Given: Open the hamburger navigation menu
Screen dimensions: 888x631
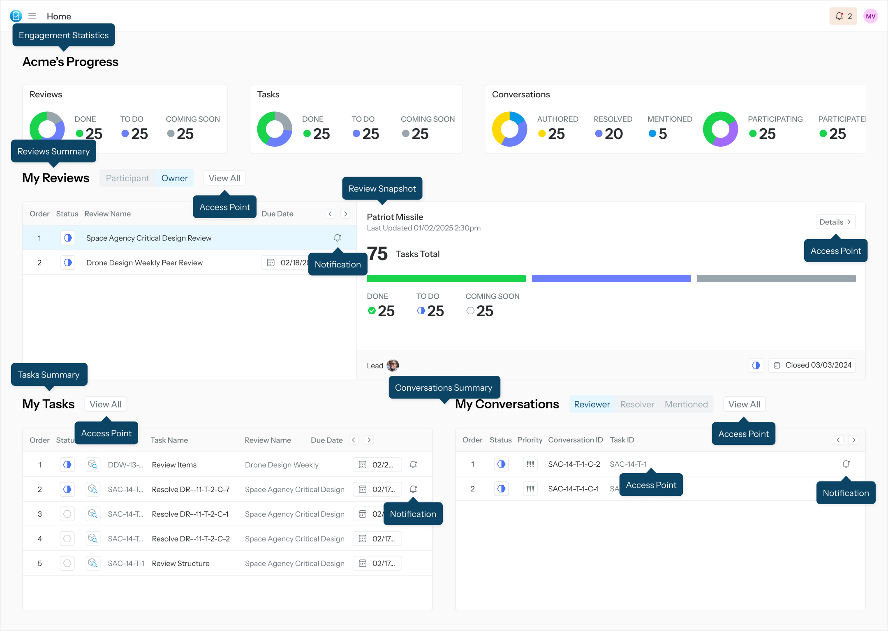Looking at the screenshot, I should point(32,16).
